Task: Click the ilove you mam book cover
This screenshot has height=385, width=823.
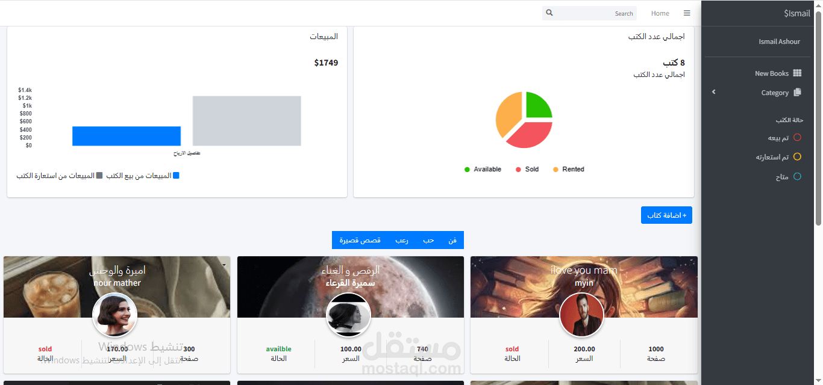Action: [x=584, y=287]
